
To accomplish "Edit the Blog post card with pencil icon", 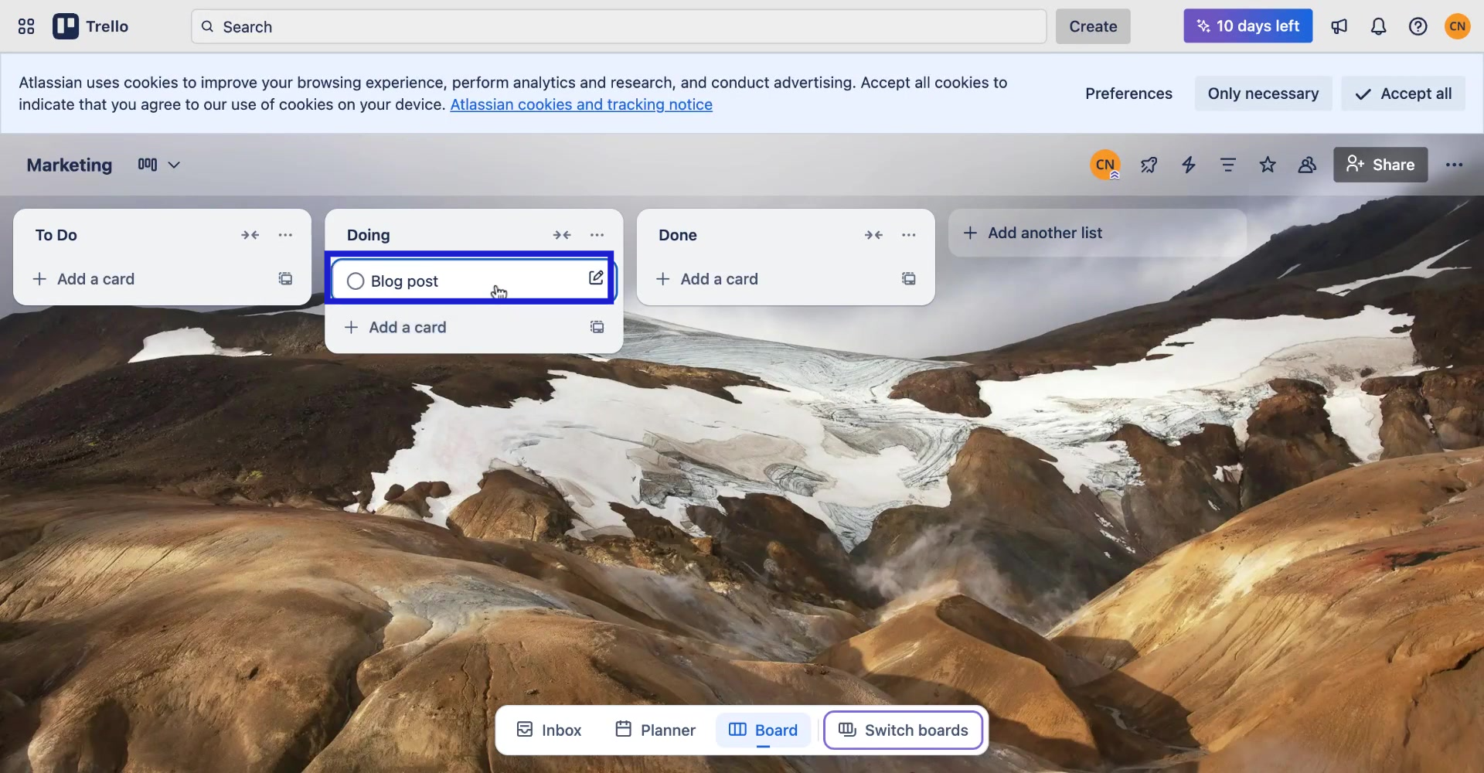I will click(595, 278).
